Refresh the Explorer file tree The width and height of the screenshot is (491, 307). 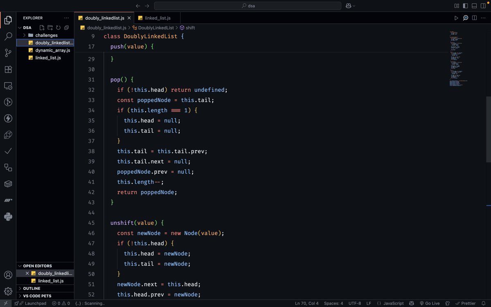click(x=58, y=27)
